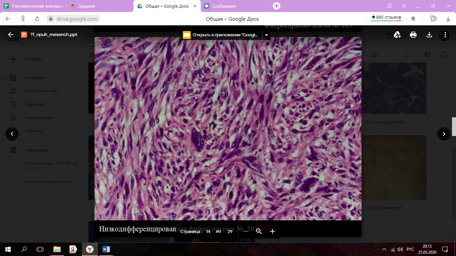The image size is (456, 256).
Task: Open a new browser tab
Action: [276, 6]
